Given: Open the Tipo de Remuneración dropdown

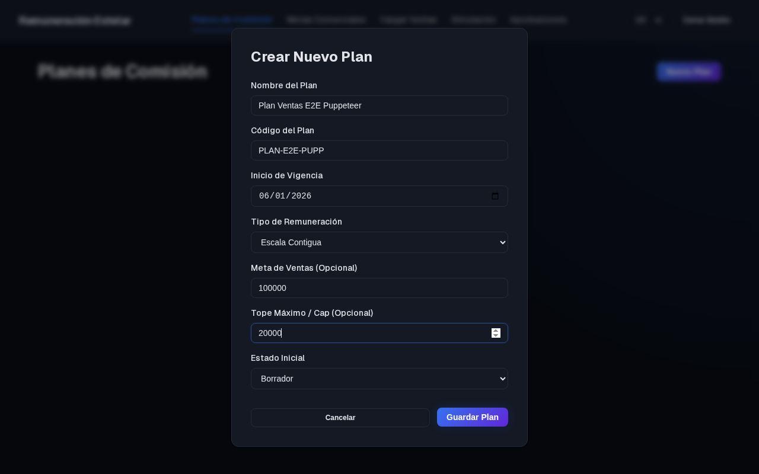Looking at the screenshot, I should point(379,242).
